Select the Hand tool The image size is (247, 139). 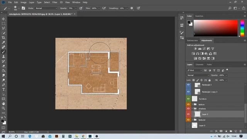point(3,103)
